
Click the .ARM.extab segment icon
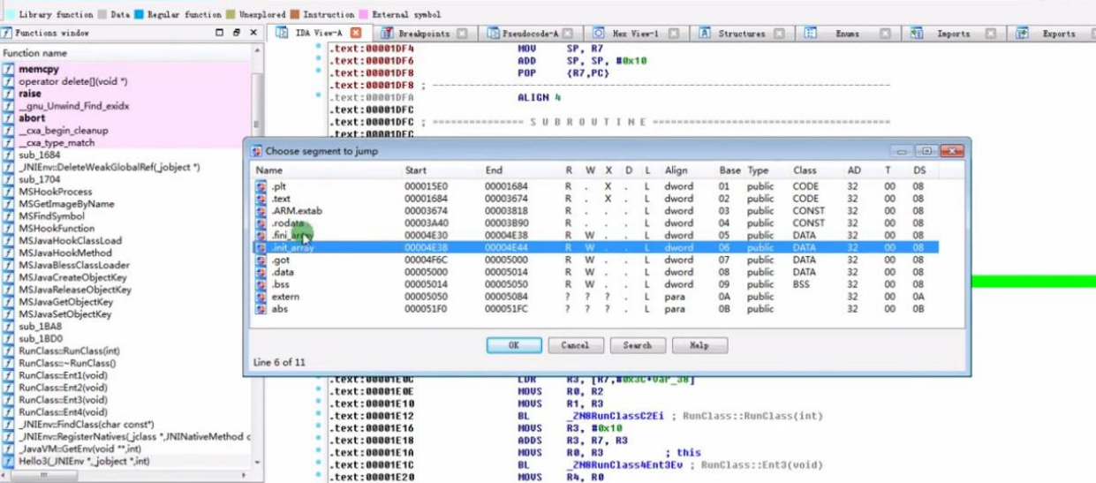pyautogui.click(x=261, y=211)
